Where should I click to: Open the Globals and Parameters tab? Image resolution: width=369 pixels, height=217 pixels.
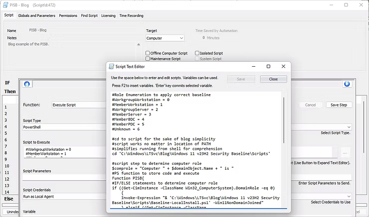pyautogui.click(x=37, y=15)
